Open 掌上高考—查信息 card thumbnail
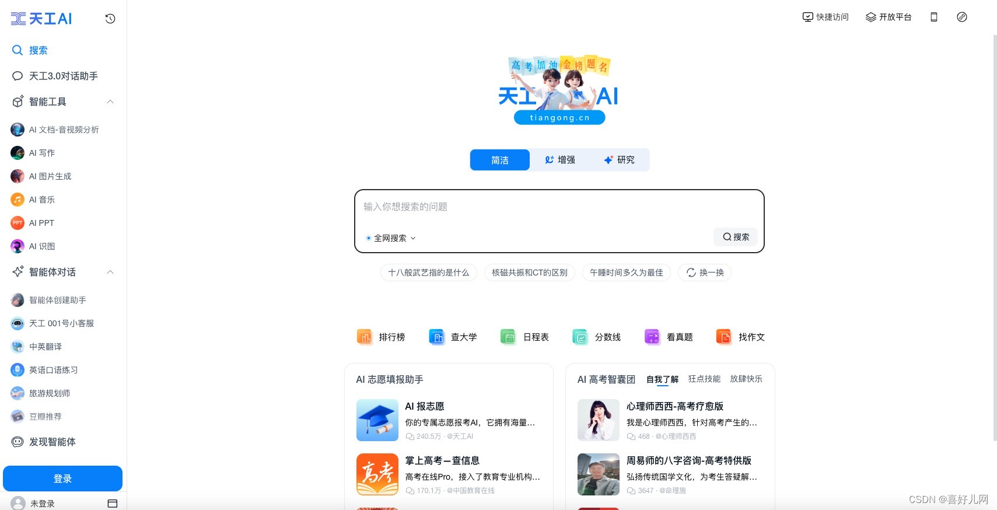 coord(377,474)
